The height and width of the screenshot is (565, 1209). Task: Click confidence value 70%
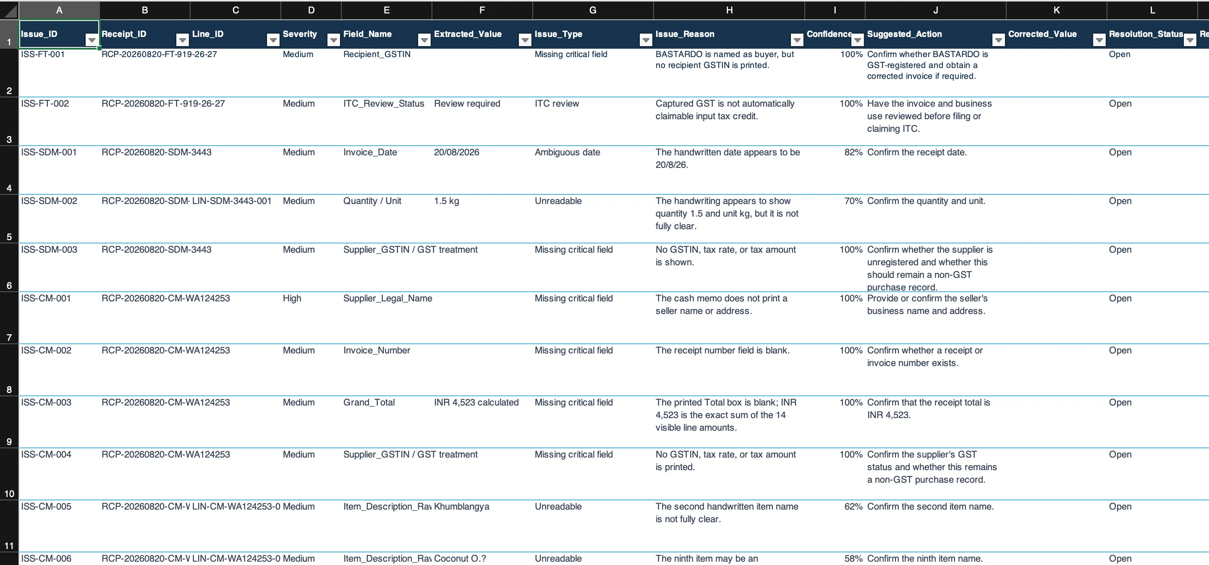(835, 219)
